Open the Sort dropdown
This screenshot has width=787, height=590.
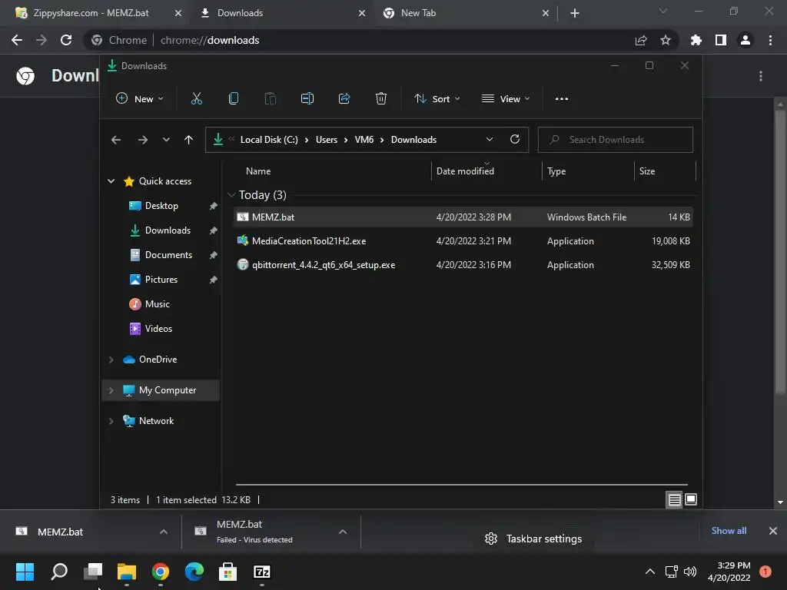437,99
